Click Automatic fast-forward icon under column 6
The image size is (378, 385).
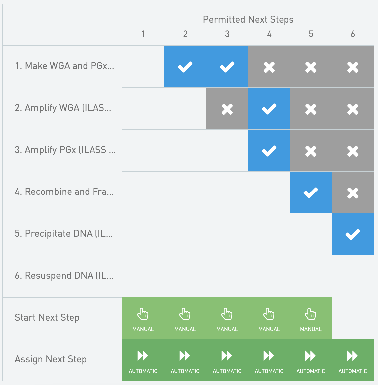click(x=353, y=356)
